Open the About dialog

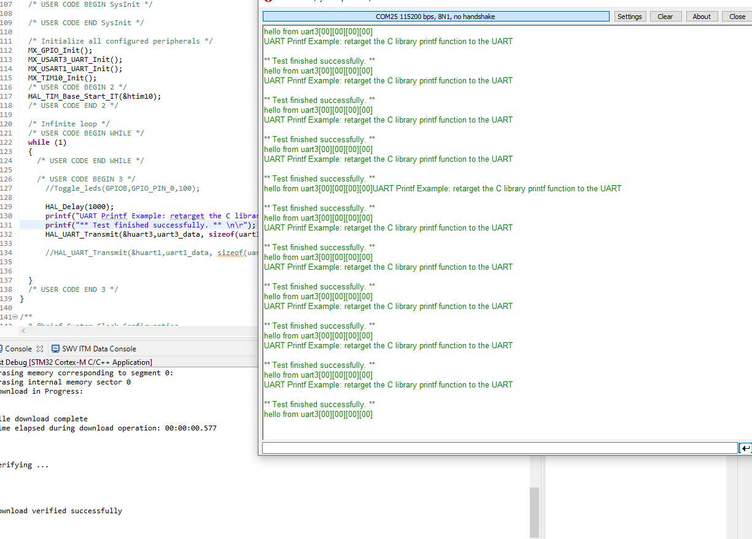point(702,17)
